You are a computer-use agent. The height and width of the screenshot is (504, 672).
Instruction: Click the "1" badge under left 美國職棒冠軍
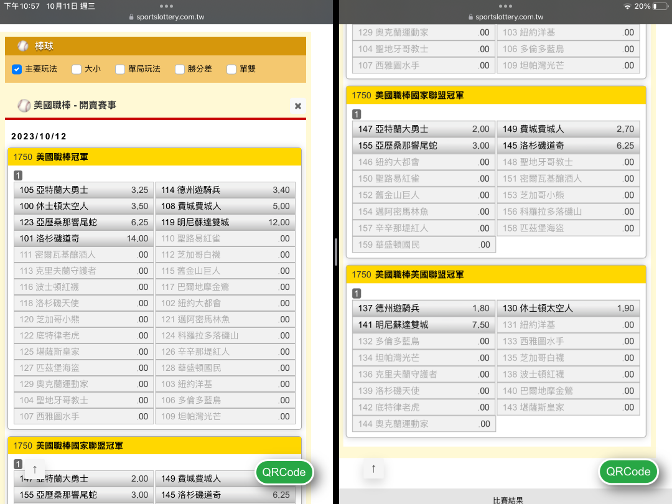point(18,175)
